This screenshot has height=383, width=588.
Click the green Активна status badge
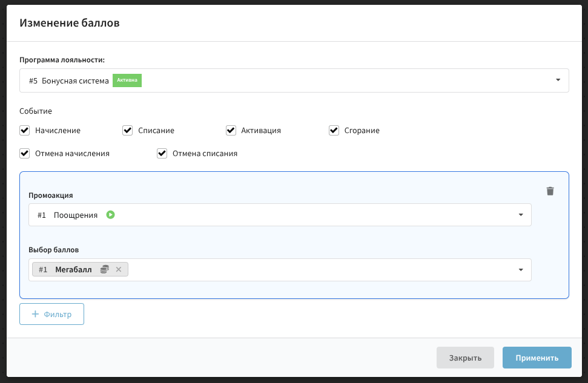coord(127,80)
